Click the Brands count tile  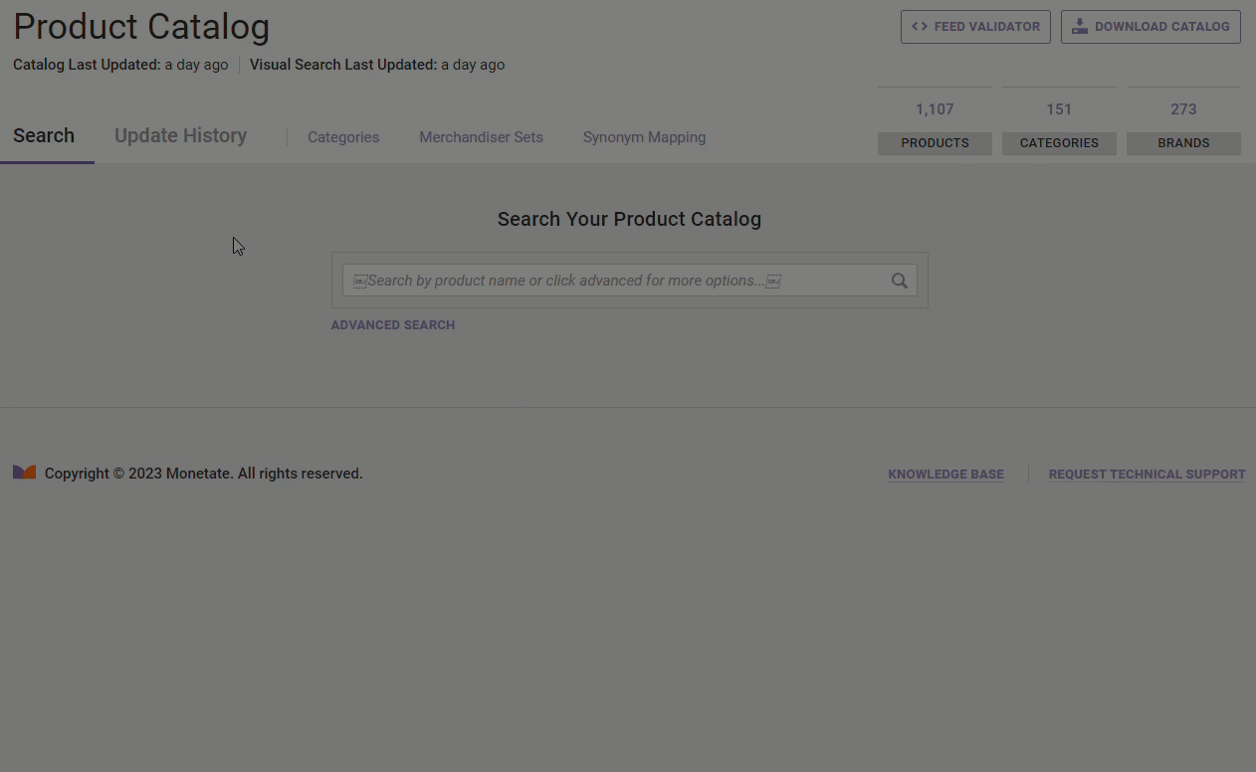point(1183,121)
